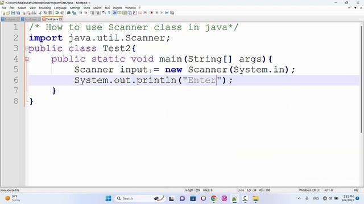
Task: Open the Macro menu
Action: coord(97,8)
